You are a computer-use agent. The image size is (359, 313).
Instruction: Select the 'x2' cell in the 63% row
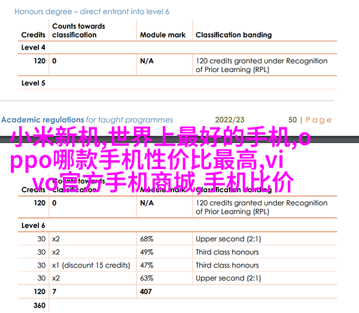56,278
